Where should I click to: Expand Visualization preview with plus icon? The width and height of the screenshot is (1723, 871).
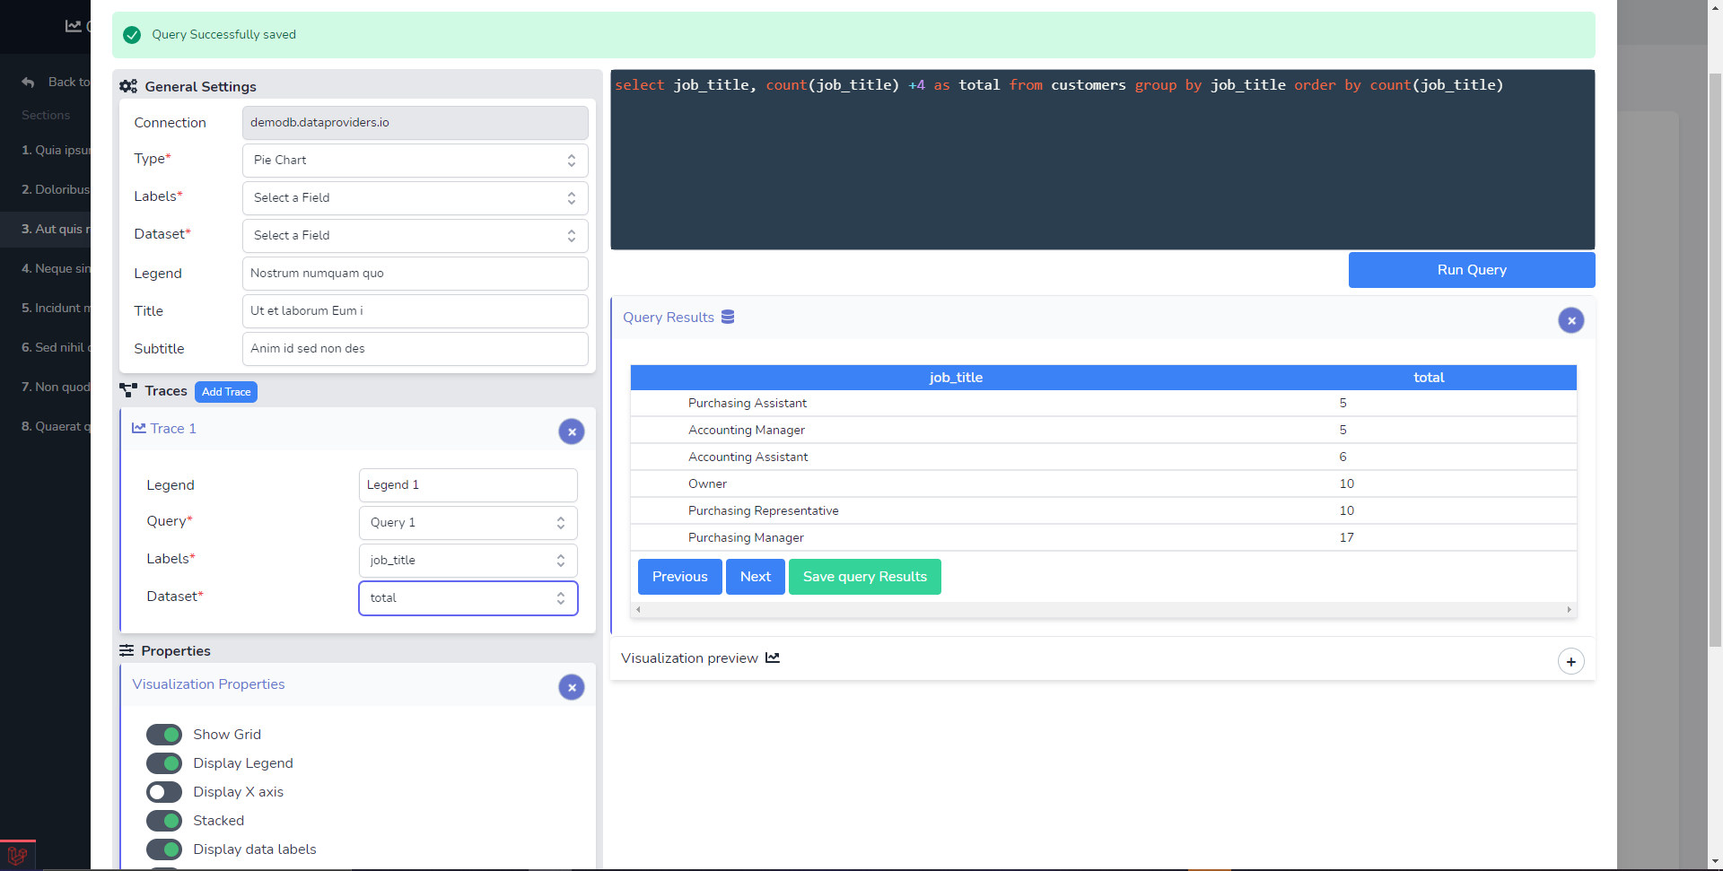[1570, 661]
